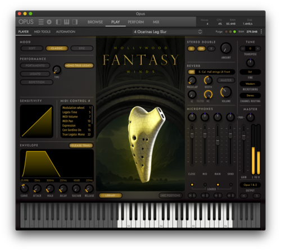The height and width of the screenshot is (251, 281).
Task: Click the envelope Attack knob
Action: [x=37, y=189]
